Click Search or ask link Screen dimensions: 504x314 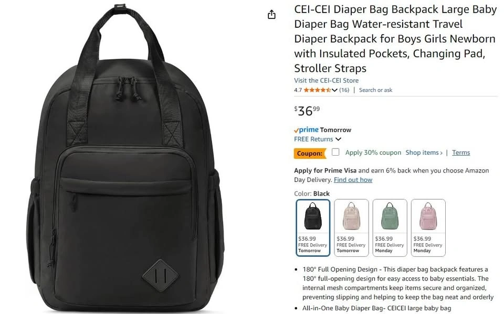tap(375, 90)
